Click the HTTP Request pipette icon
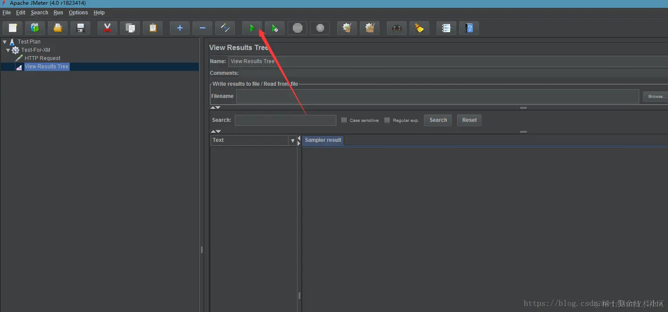 coord(19,58)
